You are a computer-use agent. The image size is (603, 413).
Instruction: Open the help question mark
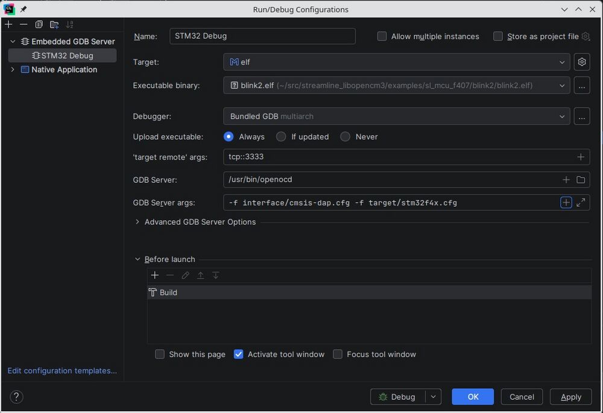[x=17, y=397]
